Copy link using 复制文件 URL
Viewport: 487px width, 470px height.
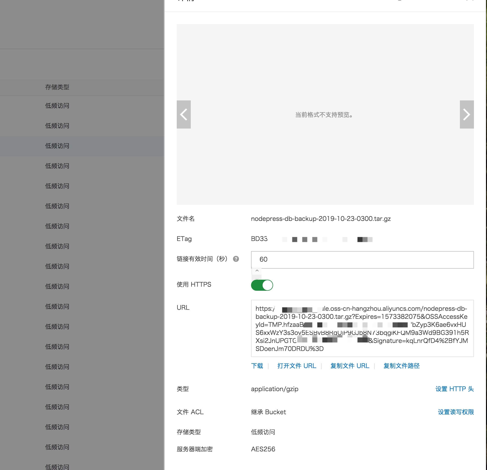tap(350, 366)
